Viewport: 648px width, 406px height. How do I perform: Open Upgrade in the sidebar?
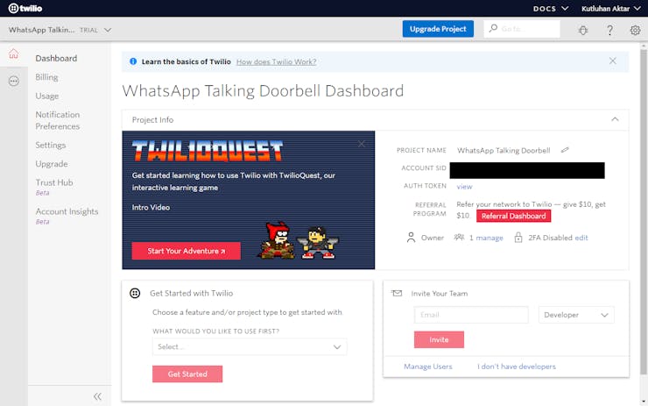click(52, 163)
